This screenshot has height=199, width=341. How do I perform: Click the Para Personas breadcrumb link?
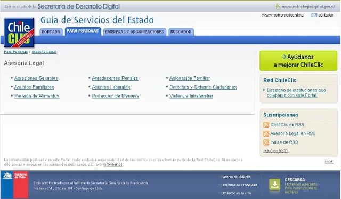15,52
